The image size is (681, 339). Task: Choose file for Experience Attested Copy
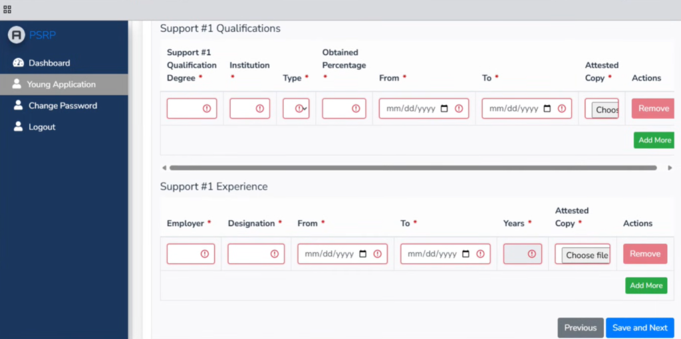(x=585, y=255)
